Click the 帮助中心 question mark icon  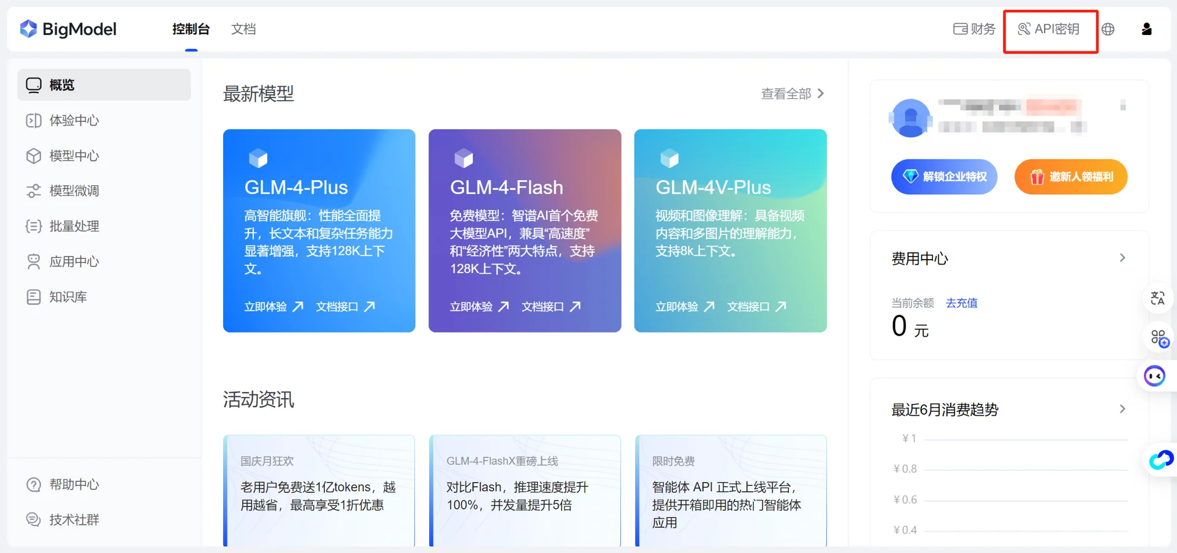[34, 484]
